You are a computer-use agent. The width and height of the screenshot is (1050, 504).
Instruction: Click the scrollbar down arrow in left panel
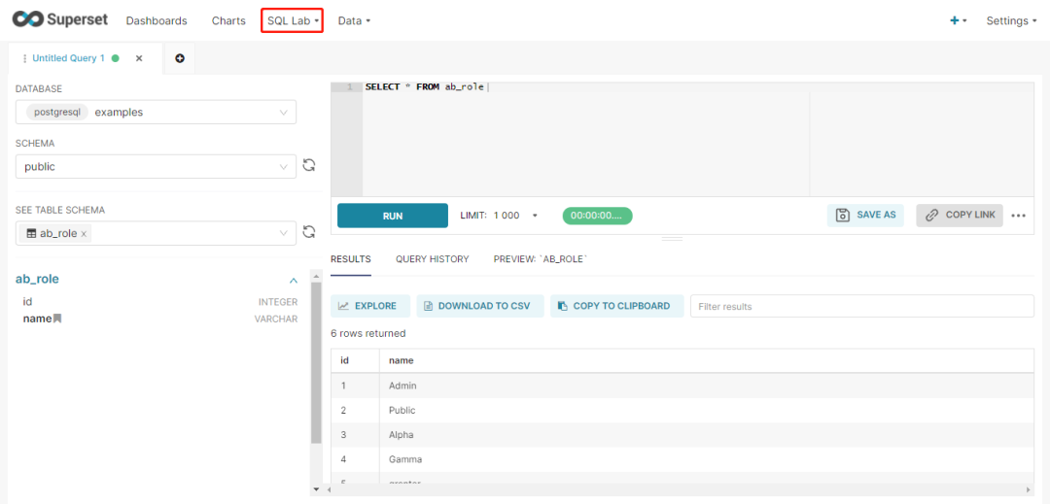coord(316,490)
